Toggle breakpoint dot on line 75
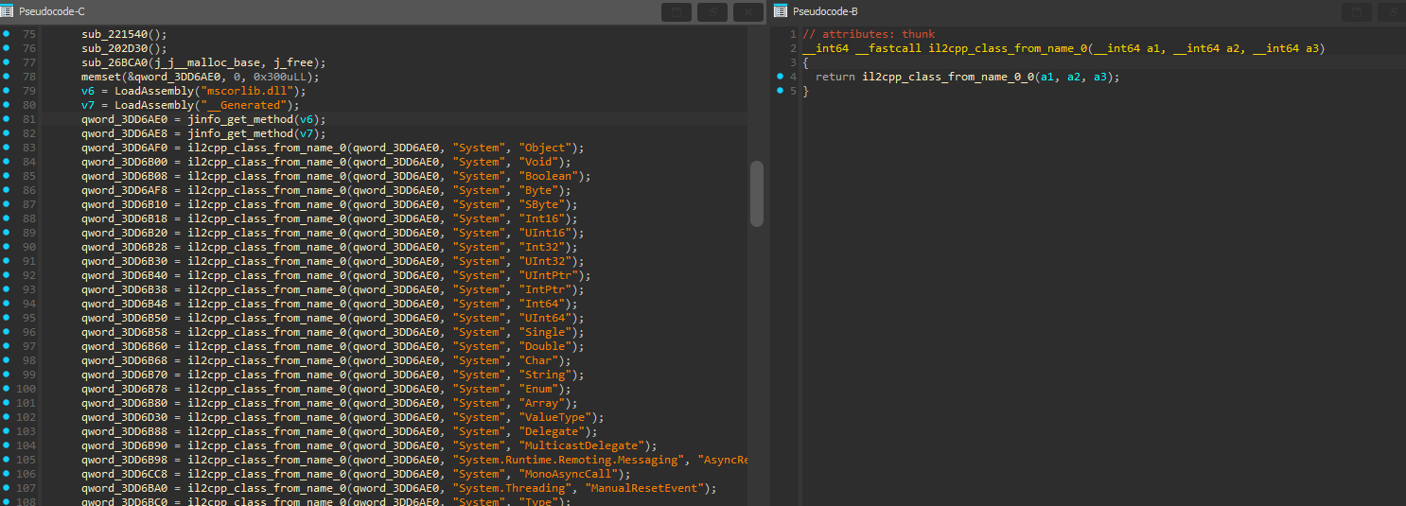Screen dimensions: 1406x506 6,34
